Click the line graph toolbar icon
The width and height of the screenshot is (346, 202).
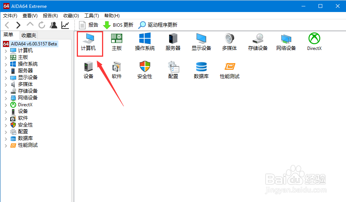[x=65, y=25]
